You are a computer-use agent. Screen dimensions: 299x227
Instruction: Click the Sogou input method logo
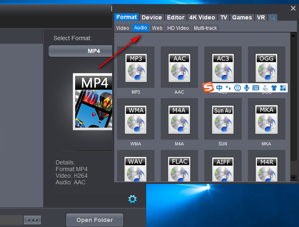[x=208, y=88]
